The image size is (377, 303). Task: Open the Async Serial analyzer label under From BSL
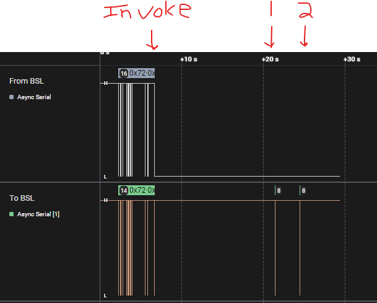34,97
